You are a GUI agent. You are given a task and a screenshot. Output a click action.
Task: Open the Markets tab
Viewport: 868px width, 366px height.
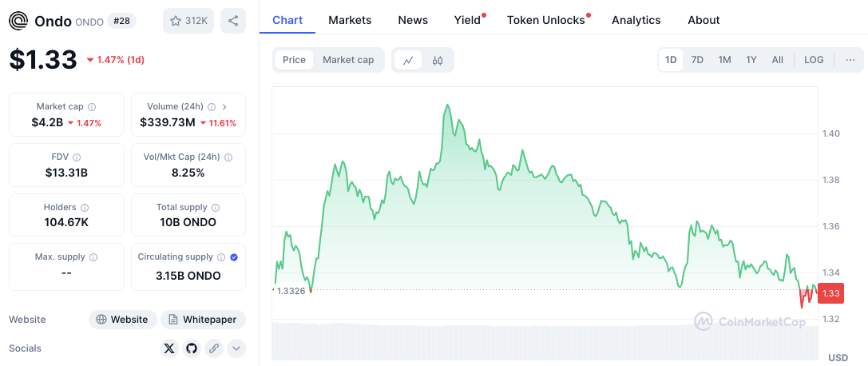pos(350,21)
